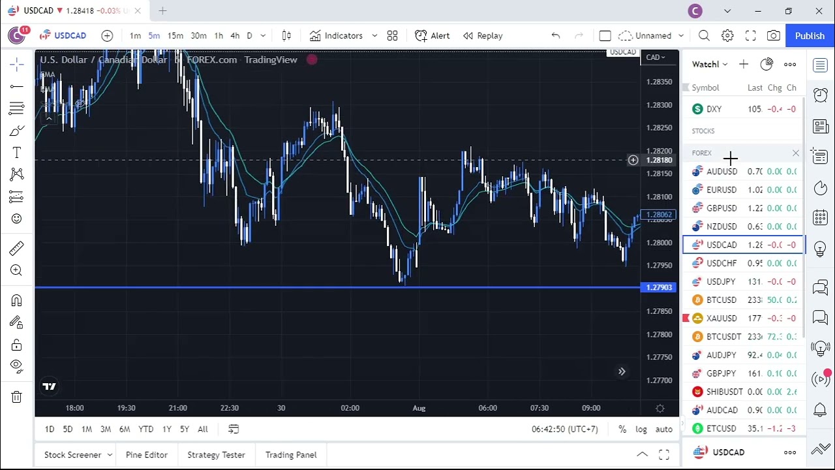
Task: Open the candlestick chart style selector
Action: point(286,36)
